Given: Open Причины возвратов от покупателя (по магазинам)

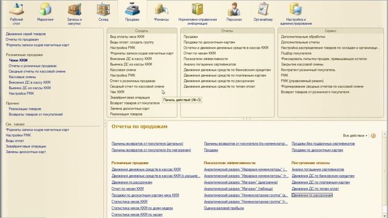Looking at the screenshot, I should click(x=151, y=150).
